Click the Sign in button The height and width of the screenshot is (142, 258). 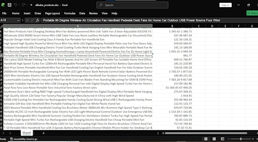pyautogui.click(x=225, y=5)
